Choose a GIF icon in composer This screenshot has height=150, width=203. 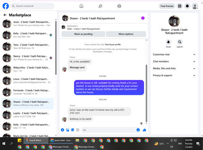[x=78, y=130]
